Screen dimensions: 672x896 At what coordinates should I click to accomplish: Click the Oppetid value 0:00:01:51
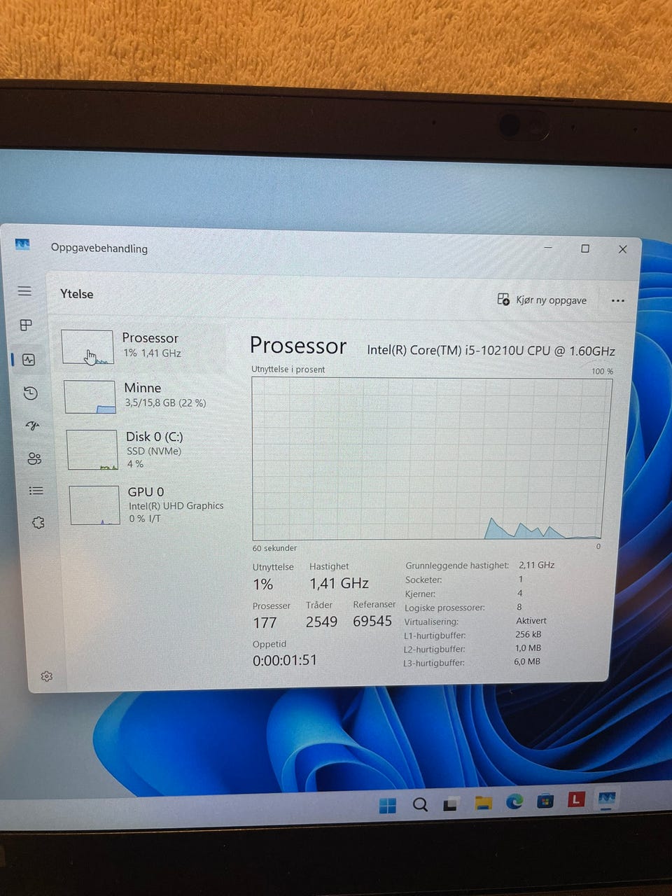tap(285, 660)
